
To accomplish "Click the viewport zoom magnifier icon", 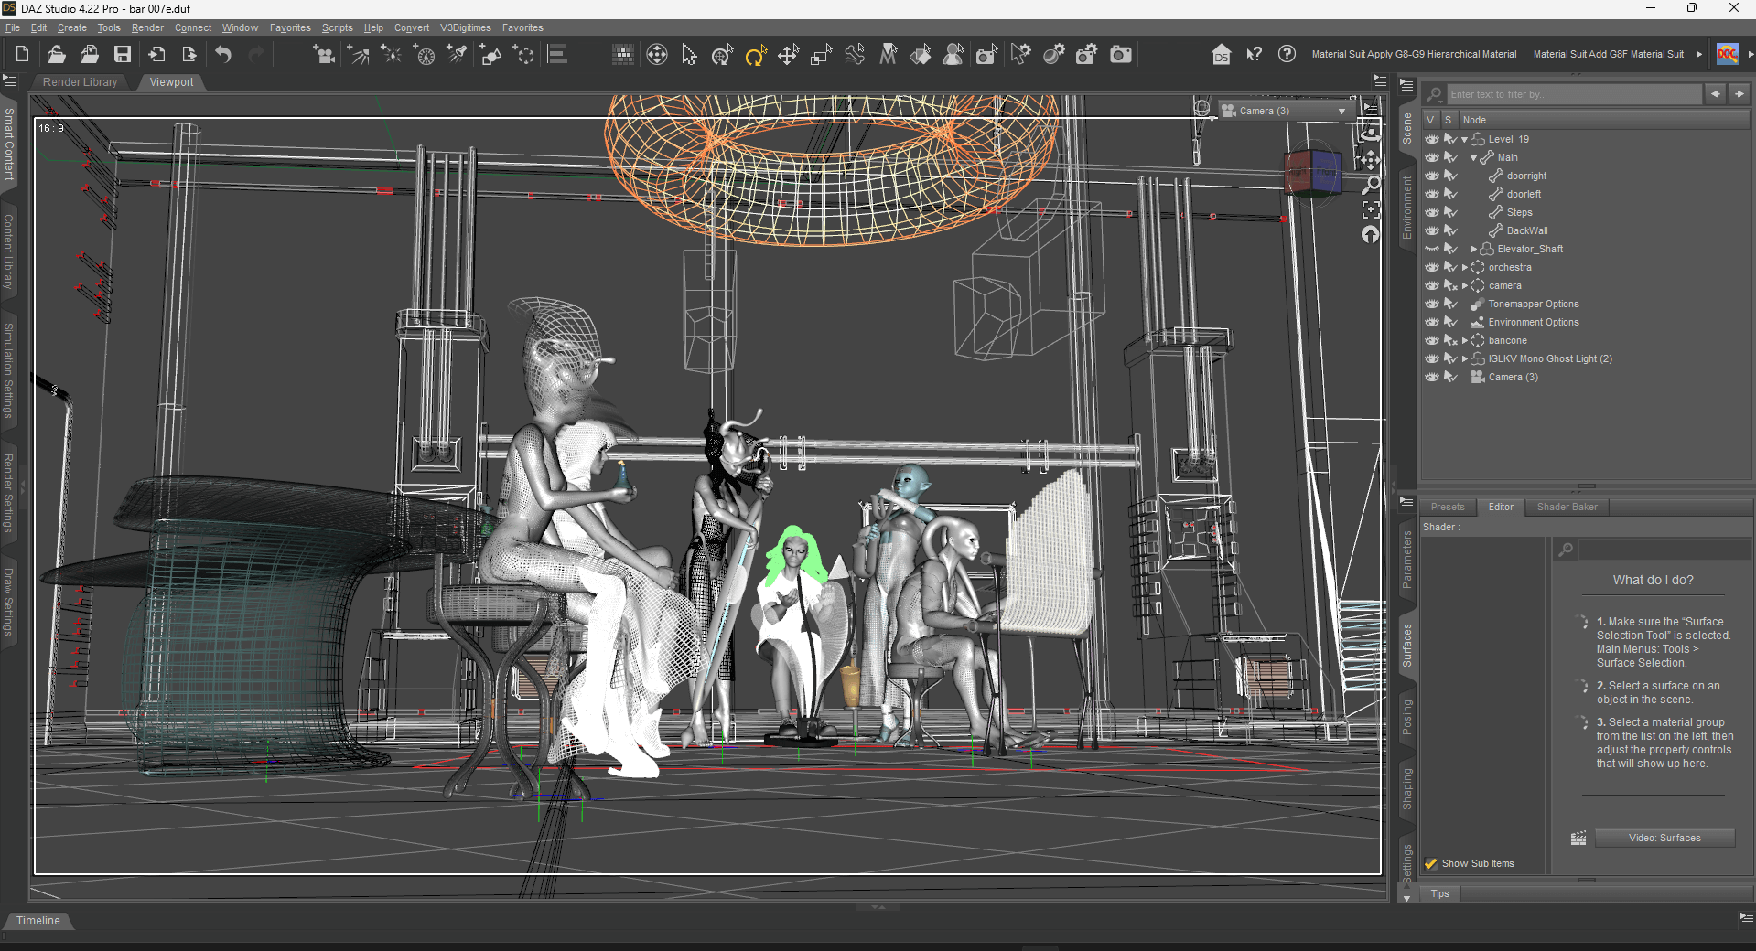I will coord(1370,186).
